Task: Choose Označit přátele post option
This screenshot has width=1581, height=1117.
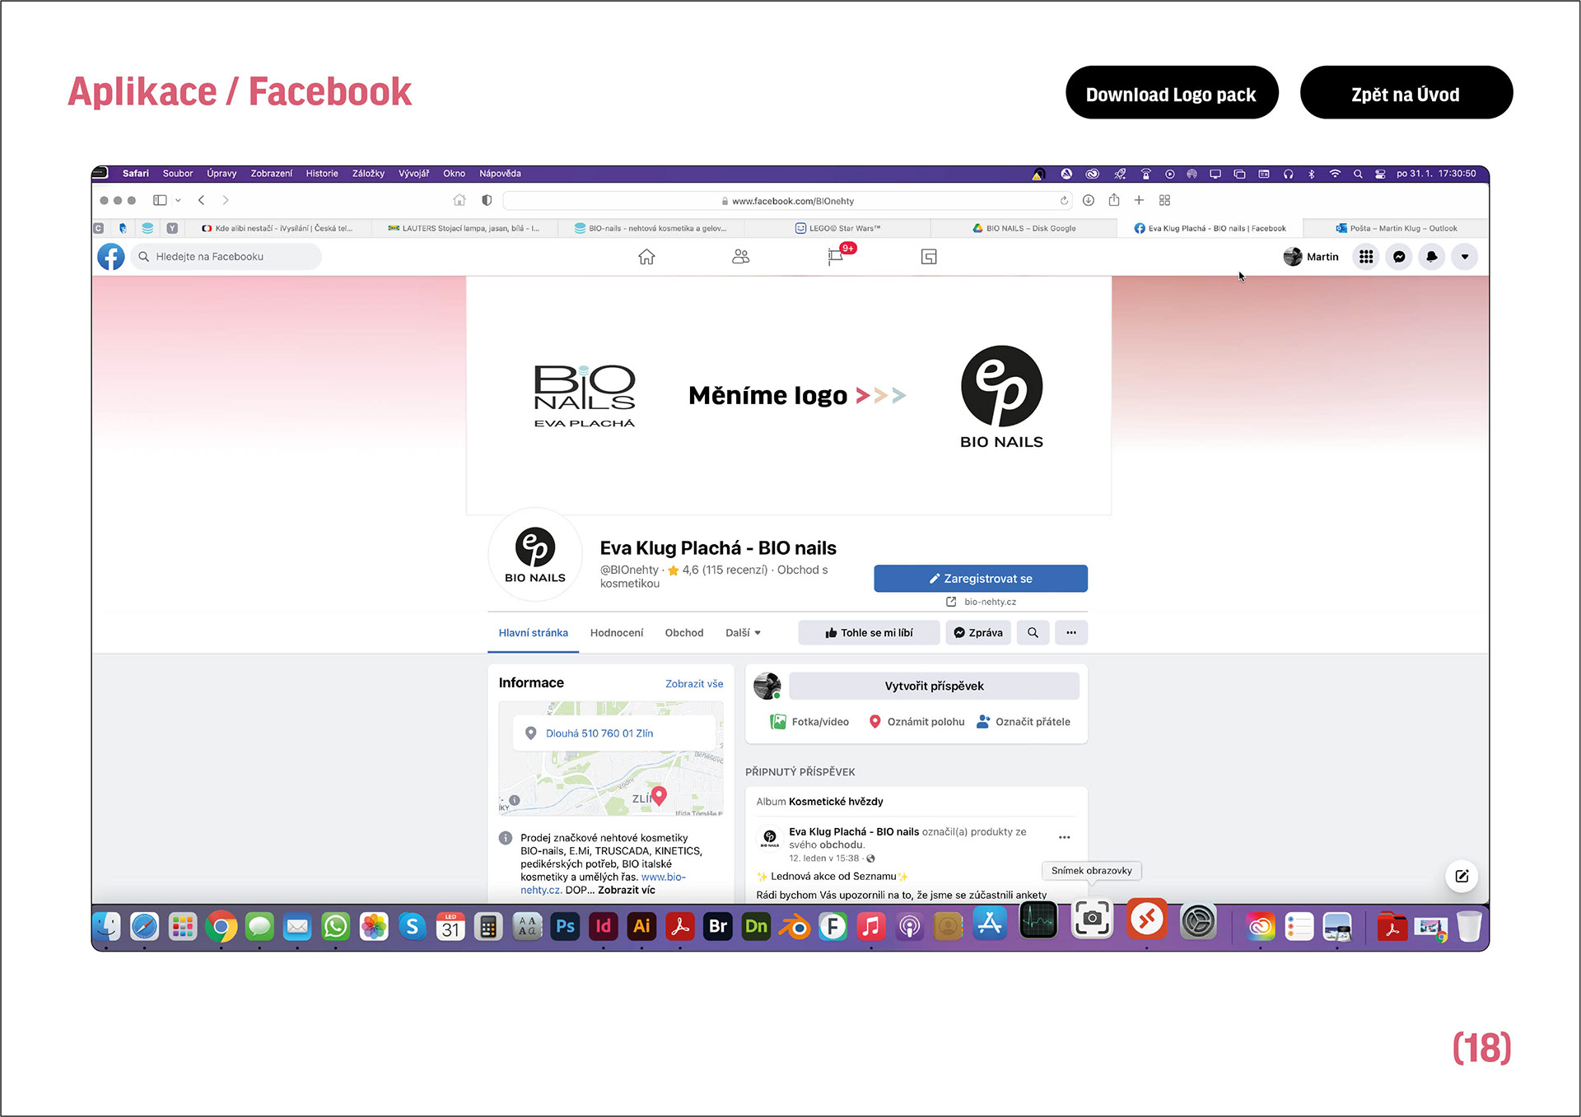Action: coord(1024,722)
